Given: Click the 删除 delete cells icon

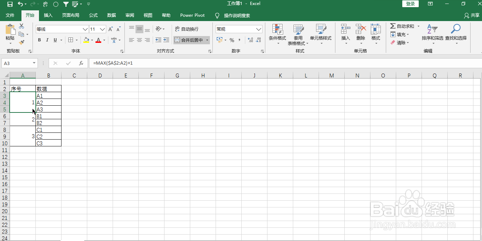Looking at the screenshot, I should point(361,29).
